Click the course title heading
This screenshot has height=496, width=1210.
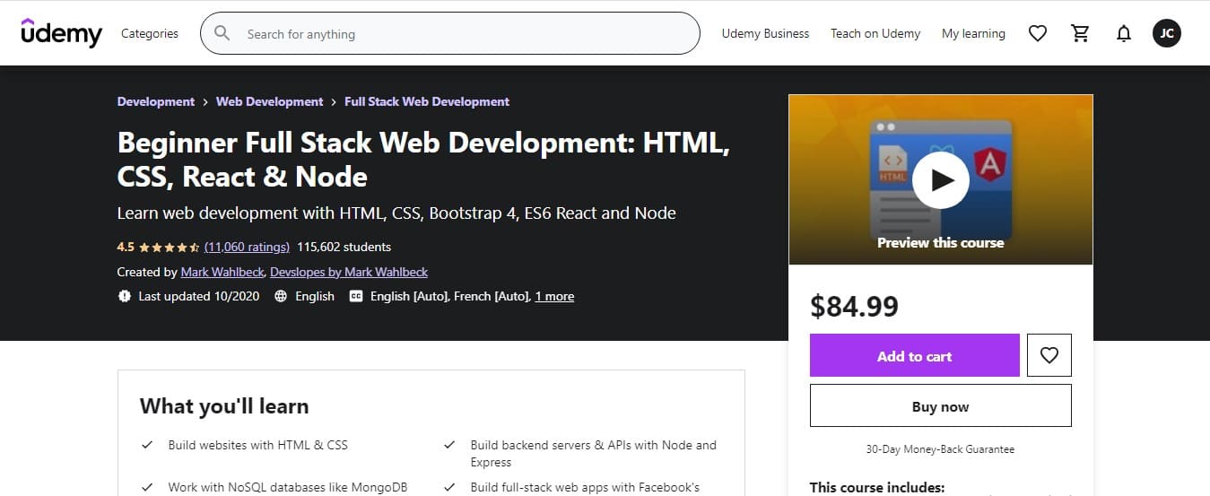[x=423, y=159]
